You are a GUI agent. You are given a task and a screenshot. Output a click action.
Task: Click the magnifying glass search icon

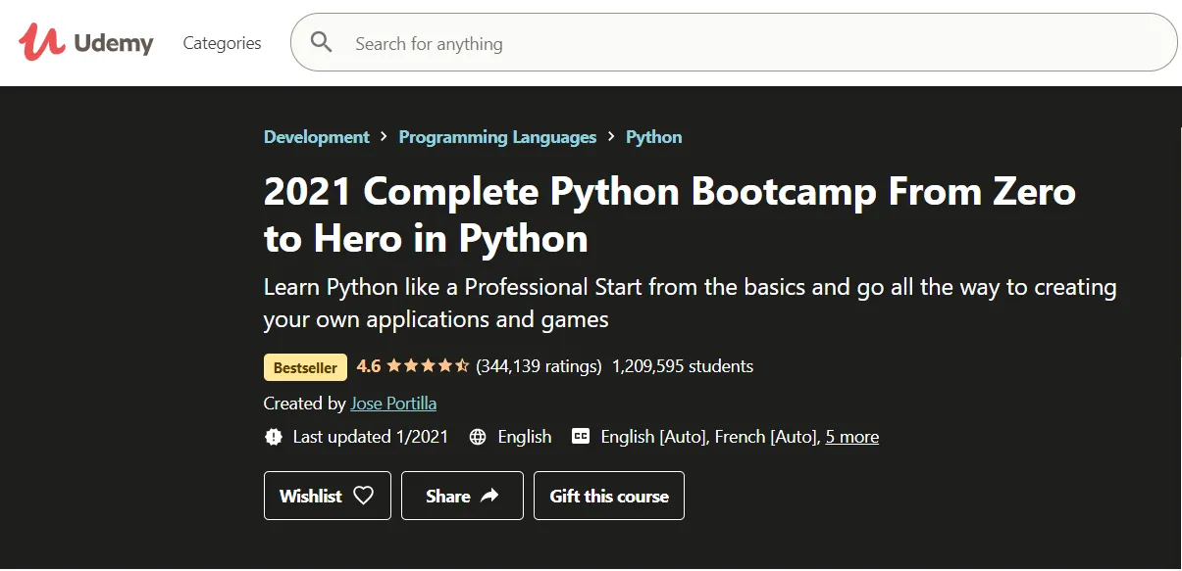pos(322,42)
